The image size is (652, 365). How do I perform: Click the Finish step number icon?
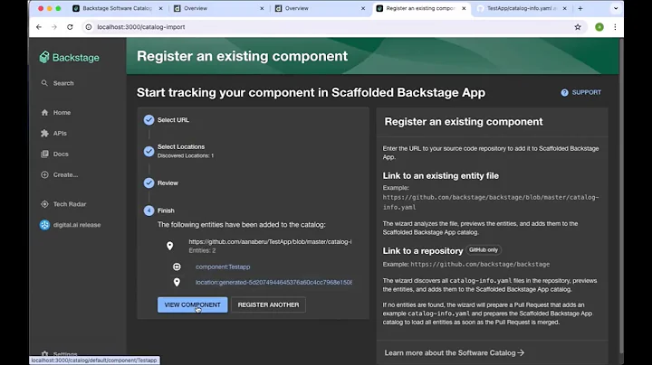pos(149,211)
